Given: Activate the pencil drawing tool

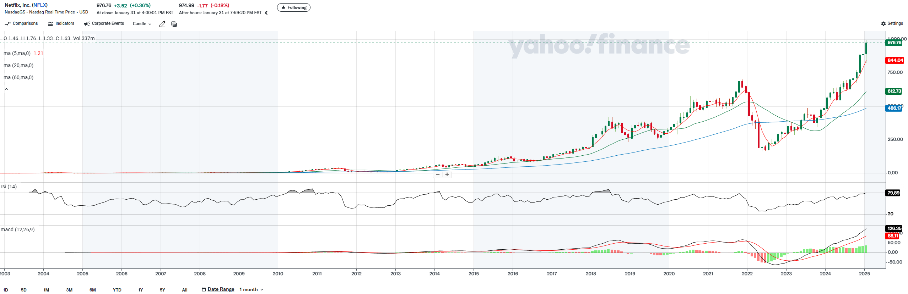Looking at the screenshot, I should 162,24.
